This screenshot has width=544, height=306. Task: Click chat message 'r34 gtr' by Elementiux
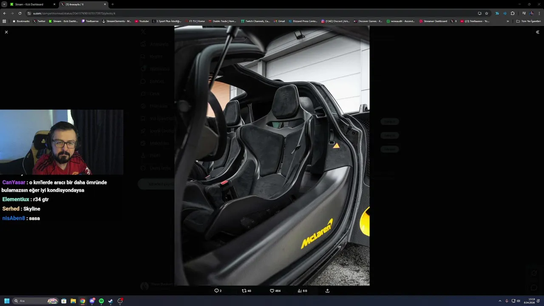click(40, 199)
